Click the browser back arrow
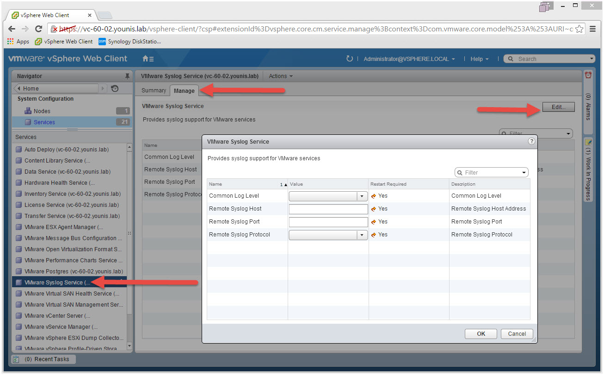 [12, 29]
